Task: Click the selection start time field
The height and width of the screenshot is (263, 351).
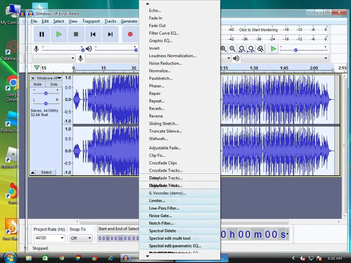Action: [x=118, y=238]
